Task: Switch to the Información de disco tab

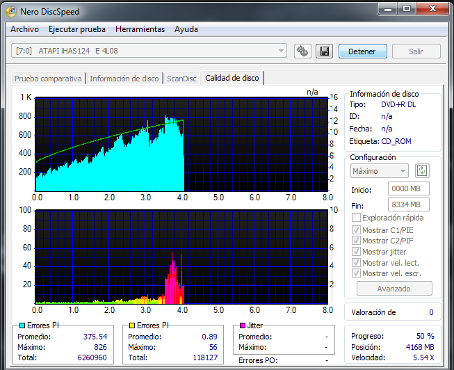Action: (x=124, y=79)
